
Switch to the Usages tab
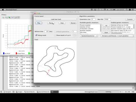pyautogui.click(x=19, y=92)
